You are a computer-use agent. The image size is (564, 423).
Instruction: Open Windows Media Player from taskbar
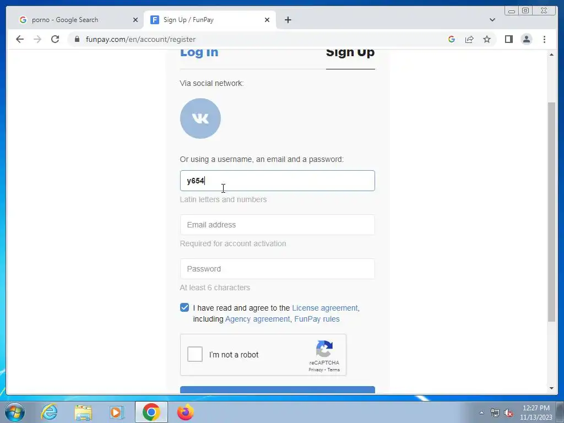click(117, 412)
